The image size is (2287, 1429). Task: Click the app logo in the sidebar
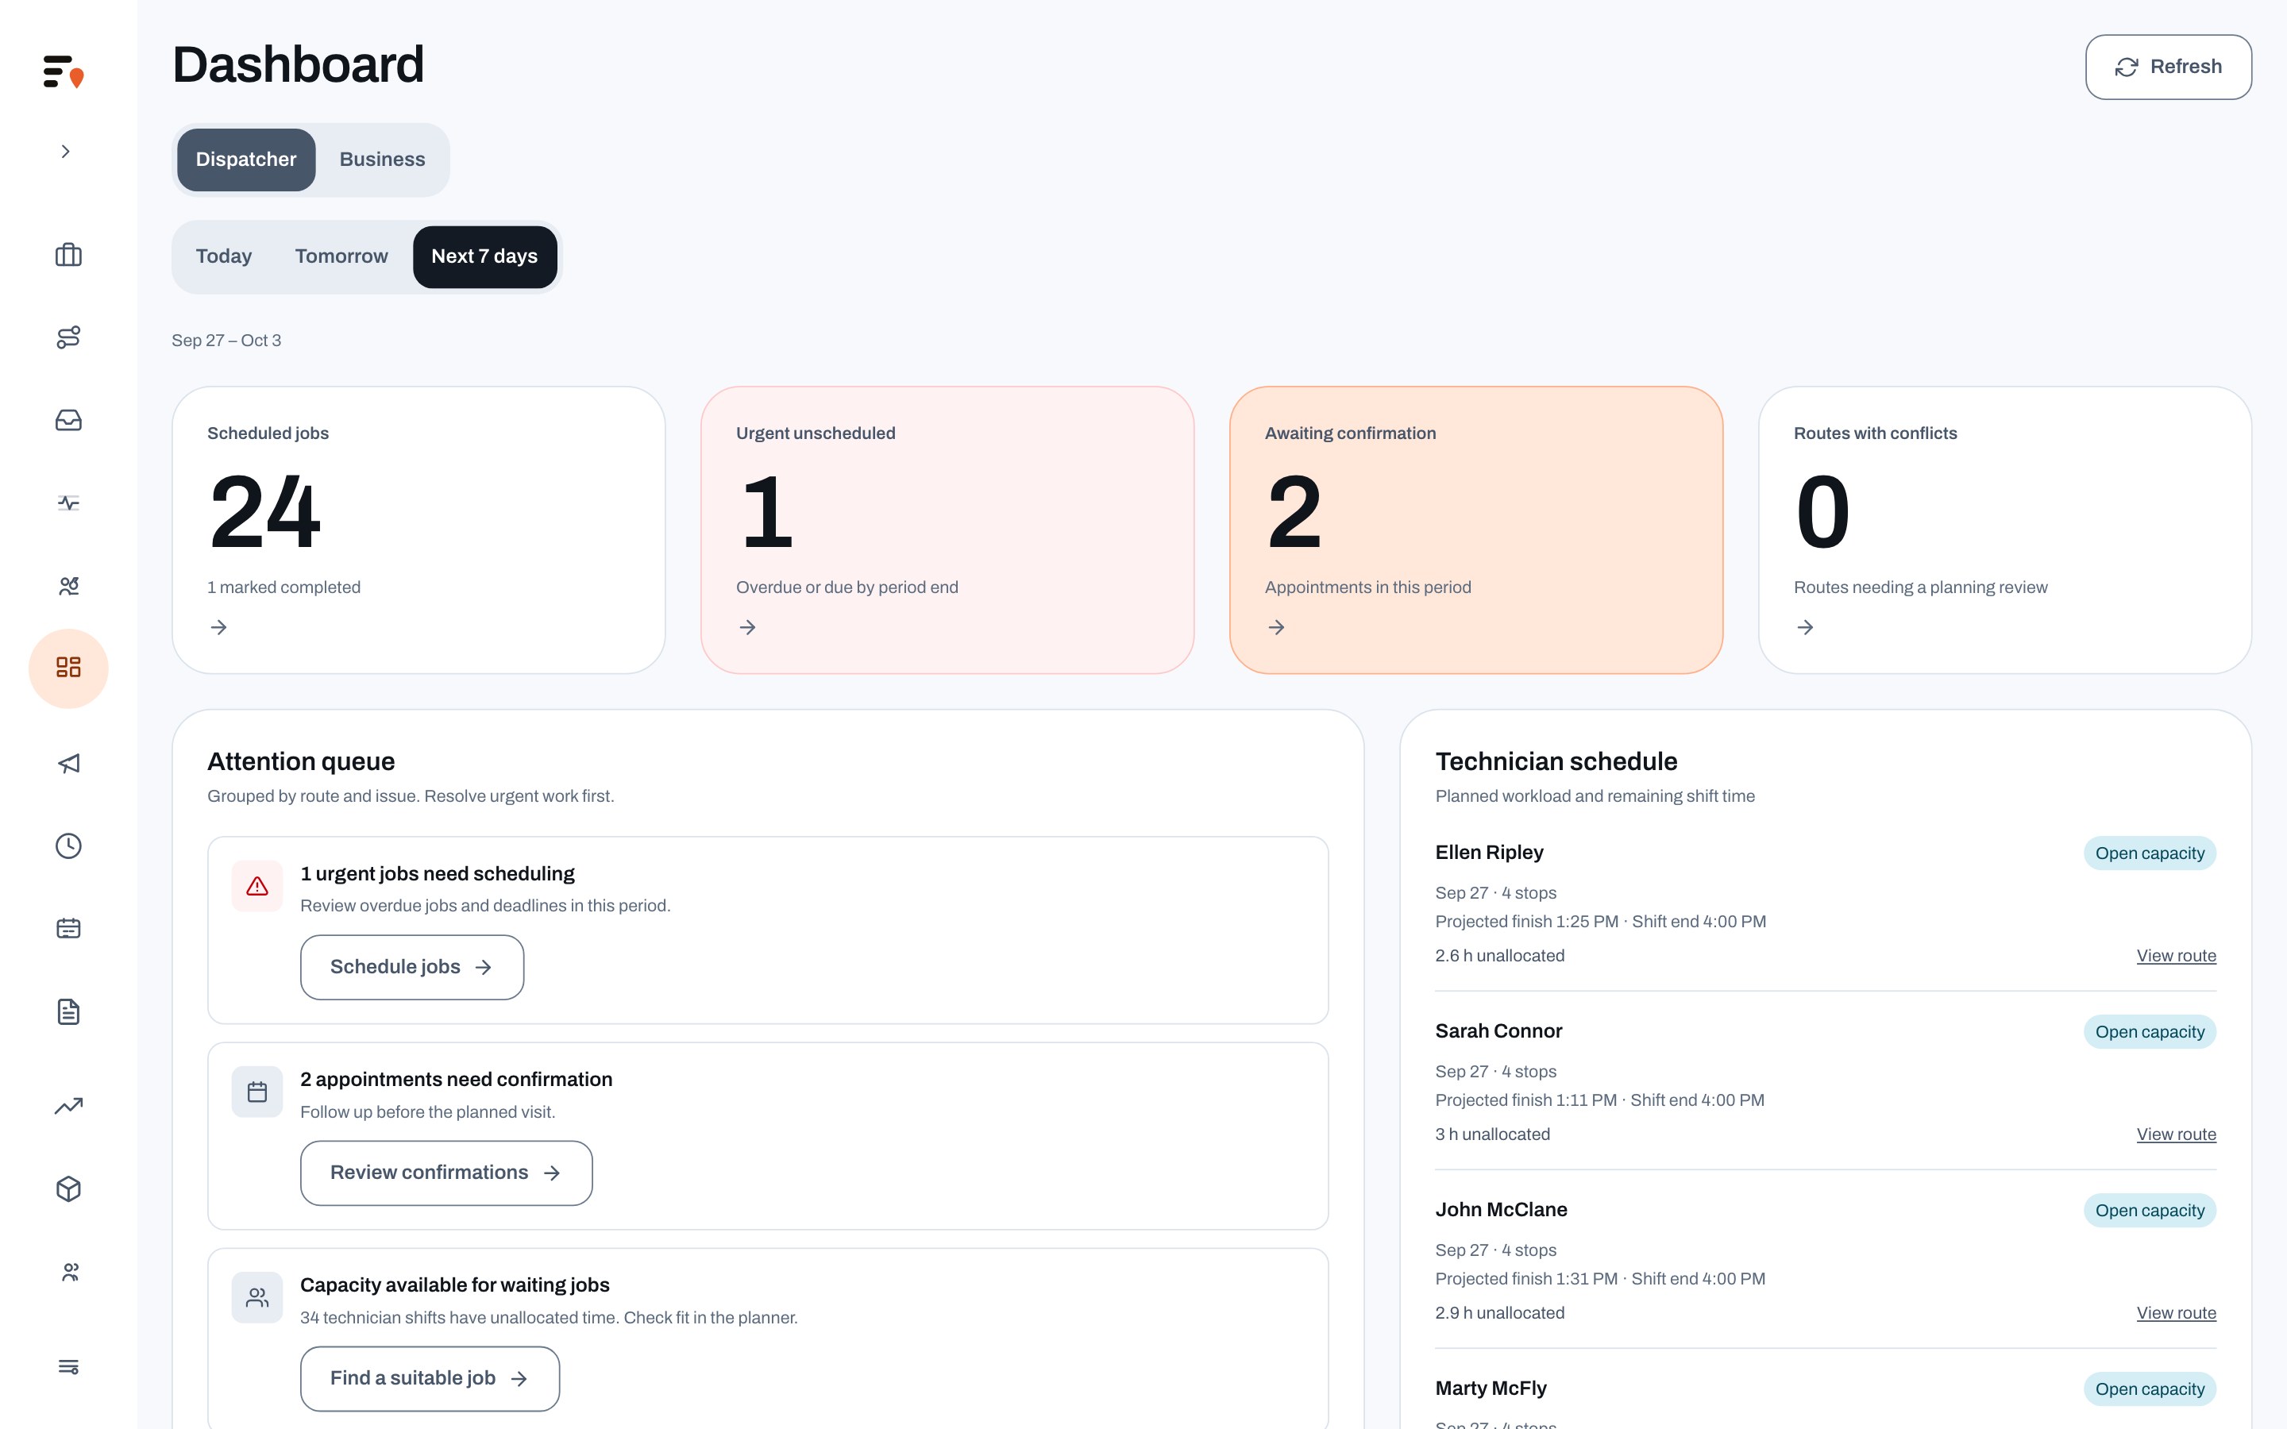coord(64,71)
